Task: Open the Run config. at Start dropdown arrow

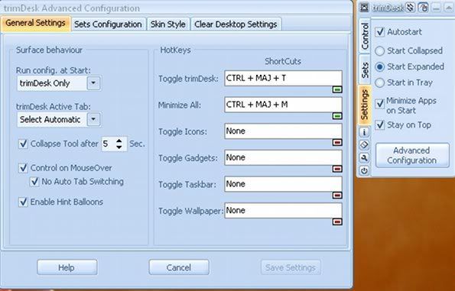Action: (93, 83)
